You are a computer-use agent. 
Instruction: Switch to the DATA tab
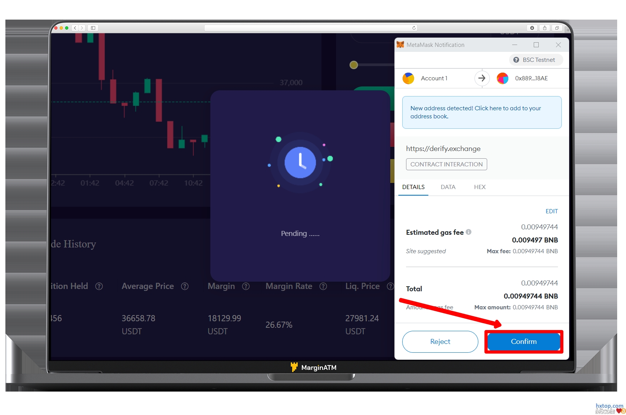click(x=448, y=187)
